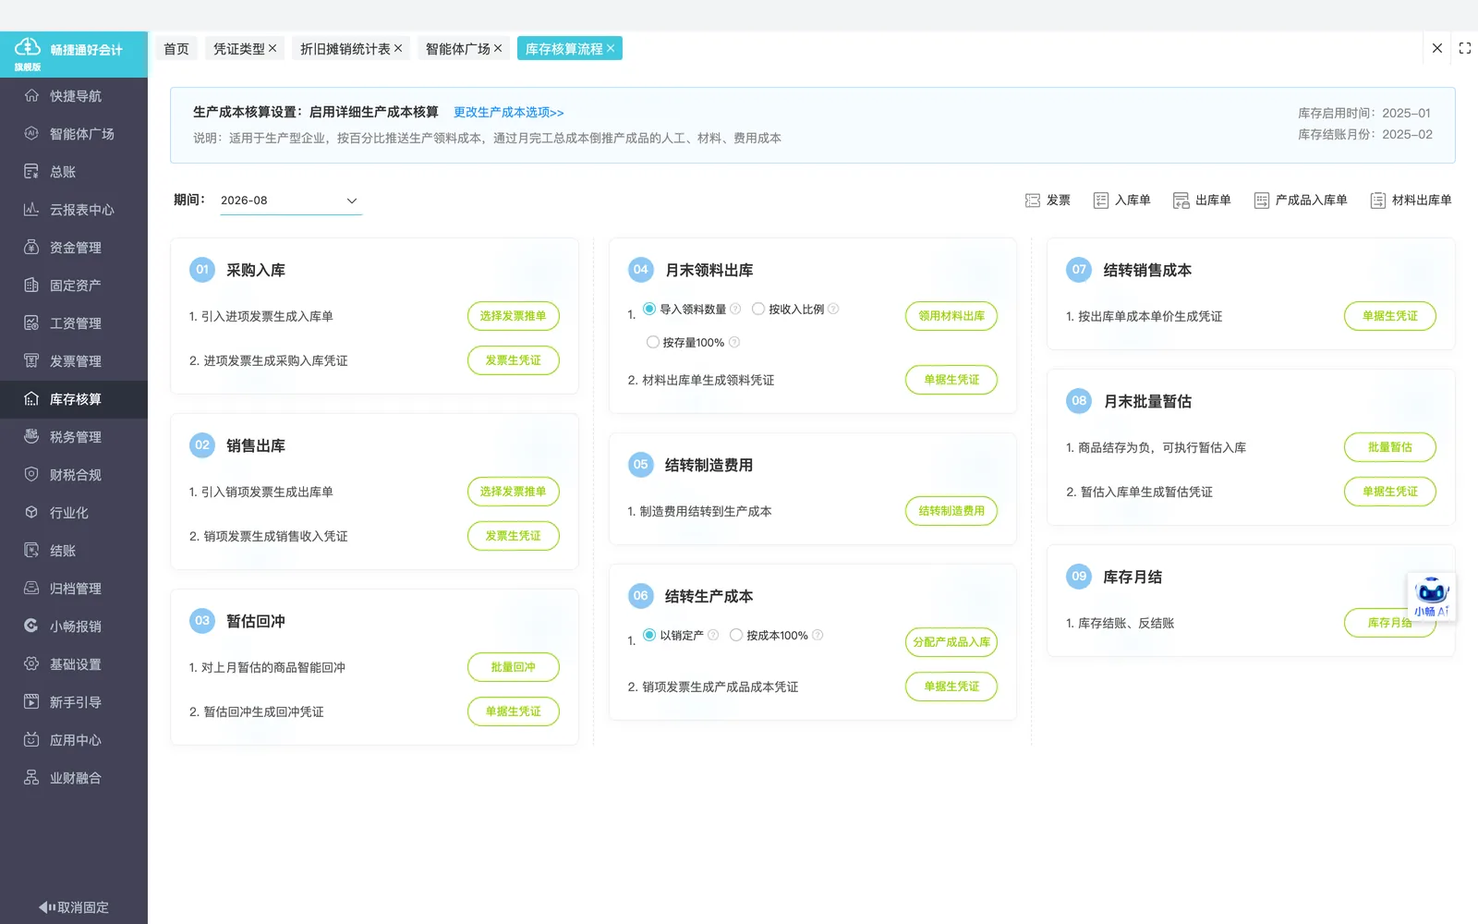The width and height of the screenshot is (1478, 924).
Task: Click the 结转制造费用 button
Action: [951, 511]
